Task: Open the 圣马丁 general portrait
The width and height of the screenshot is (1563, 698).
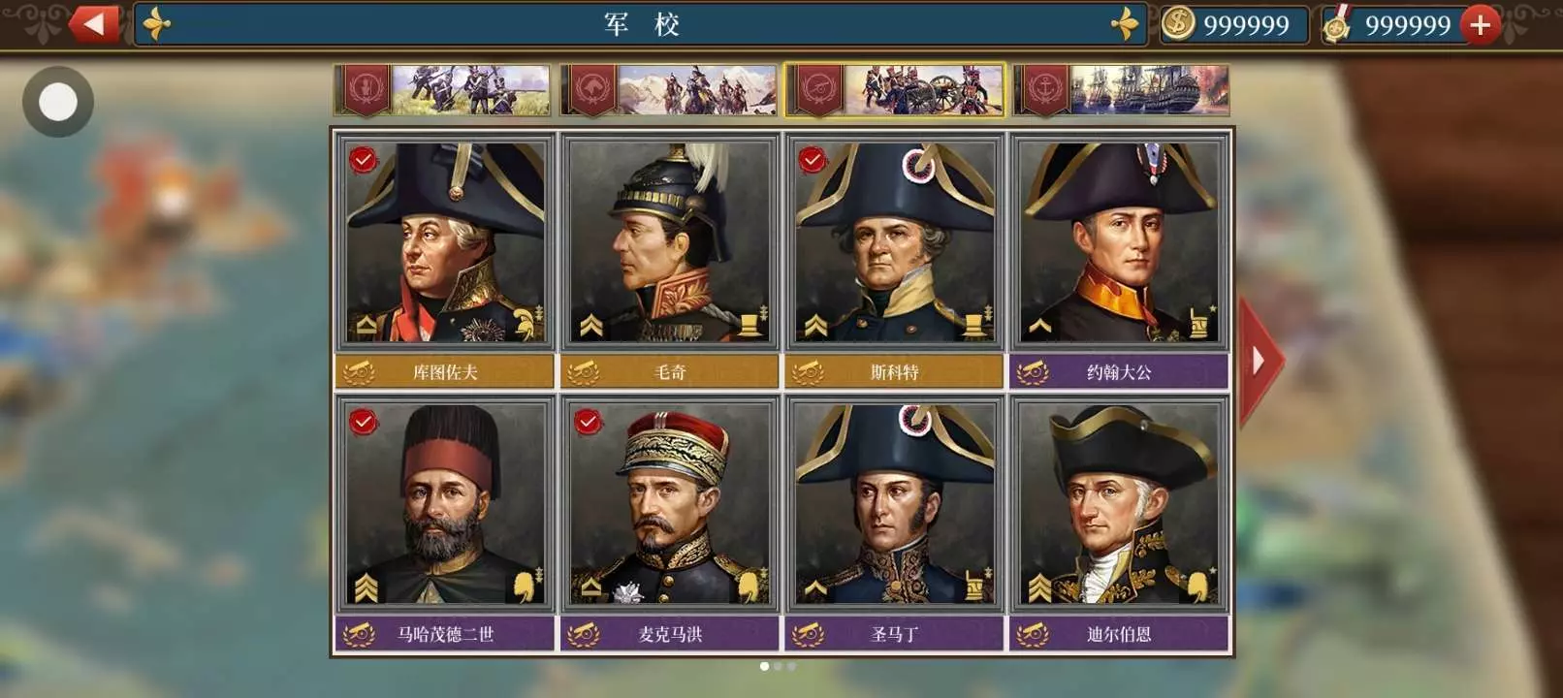Action: point(894,505)
